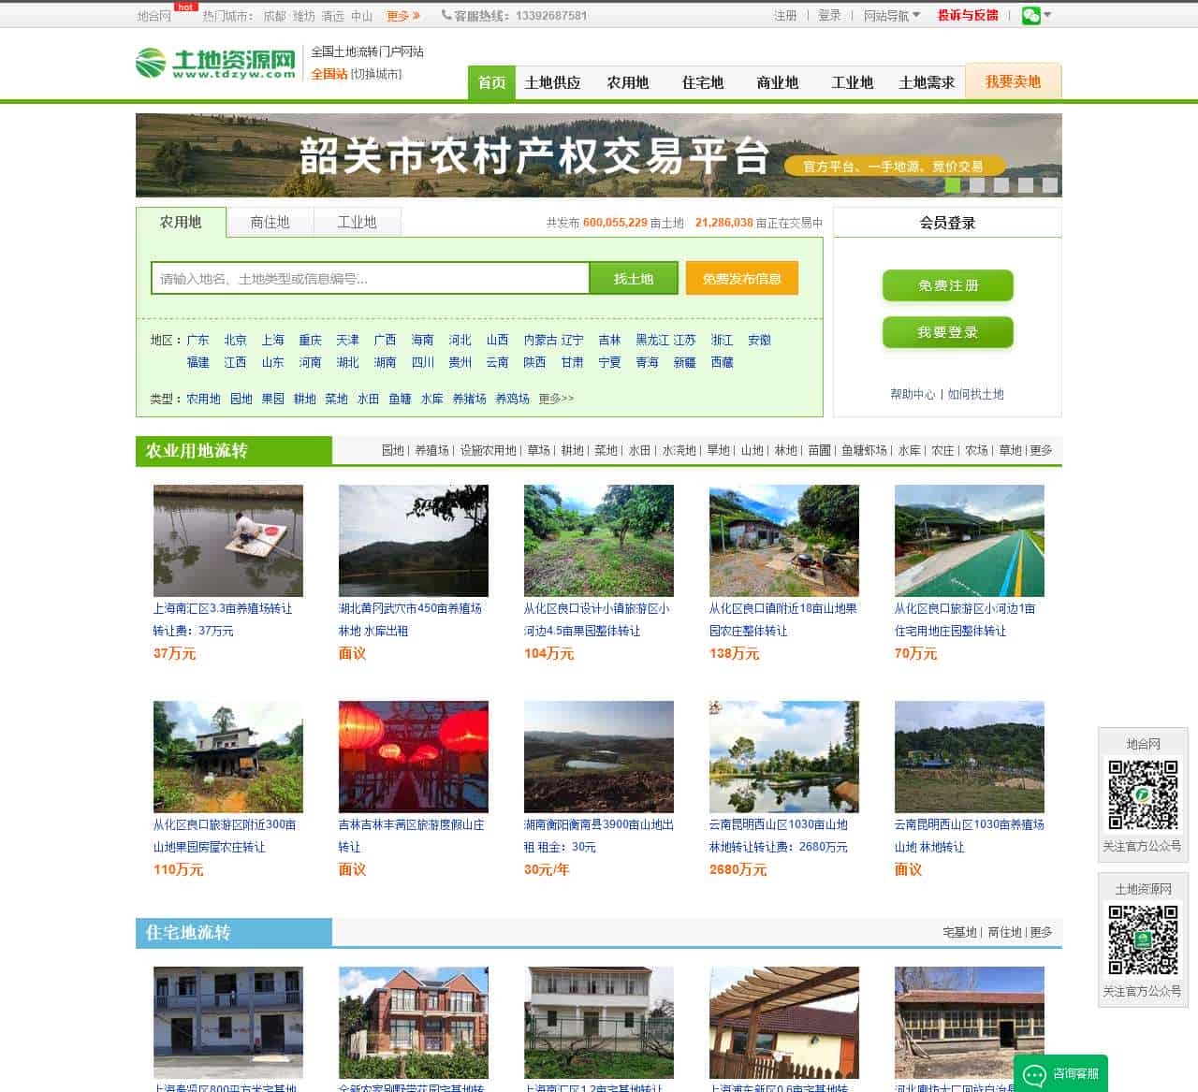
Task: Open the 咨询客服 chat widget
Action: pos(1061,1073)
